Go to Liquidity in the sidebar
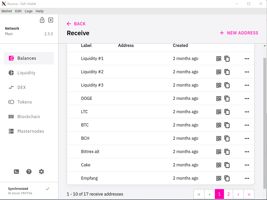The width and height of the screenshot is (267, 200). 29,73
